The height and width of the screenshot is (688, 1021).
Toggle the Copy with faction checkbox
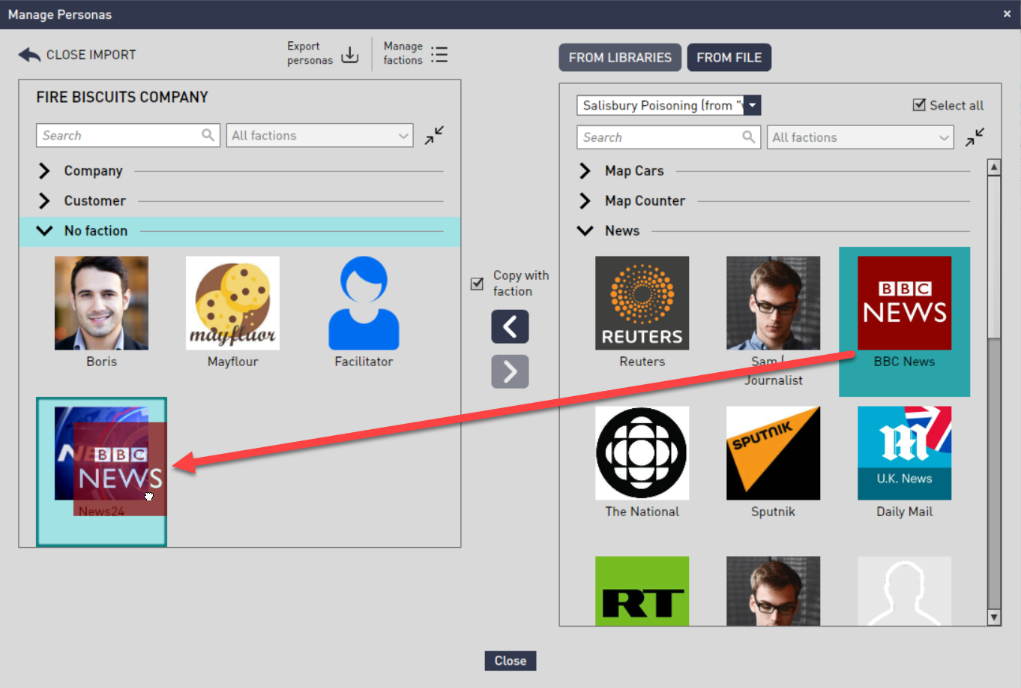click(x=477, y=284)
